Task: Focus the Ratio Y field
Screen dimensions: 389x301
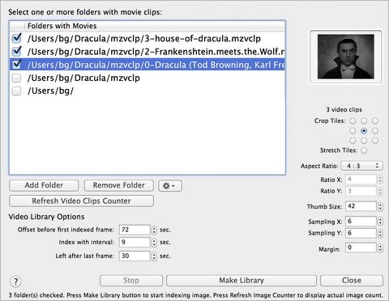Action: click(361, 191)
